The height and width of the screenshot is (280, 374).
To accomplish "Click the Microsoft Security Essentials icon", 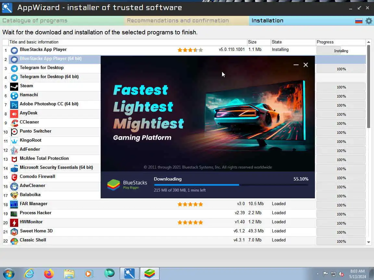I will tap(14, 168).
